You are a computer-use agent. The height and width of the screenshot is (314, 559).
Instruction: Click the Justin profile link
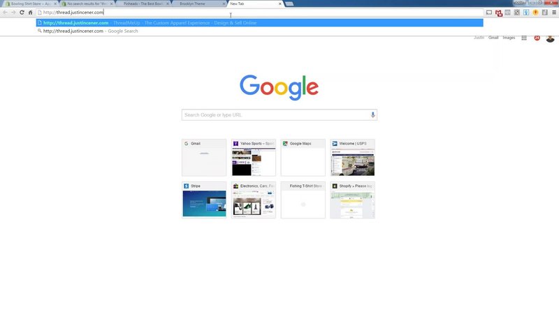[x=479, y=38]
